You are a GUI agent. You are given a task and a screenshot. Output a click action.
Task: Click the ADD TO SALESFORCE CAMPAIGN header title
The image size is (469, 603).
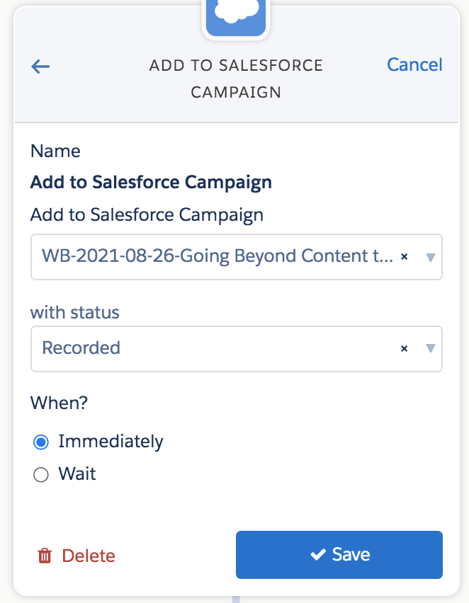click(x=236, y=79)
